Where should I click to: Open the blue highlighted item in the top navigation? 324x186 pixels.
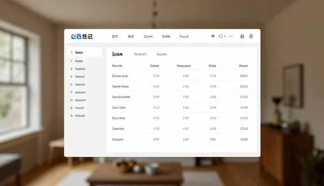pyautogui.click(x=184, y=36)
